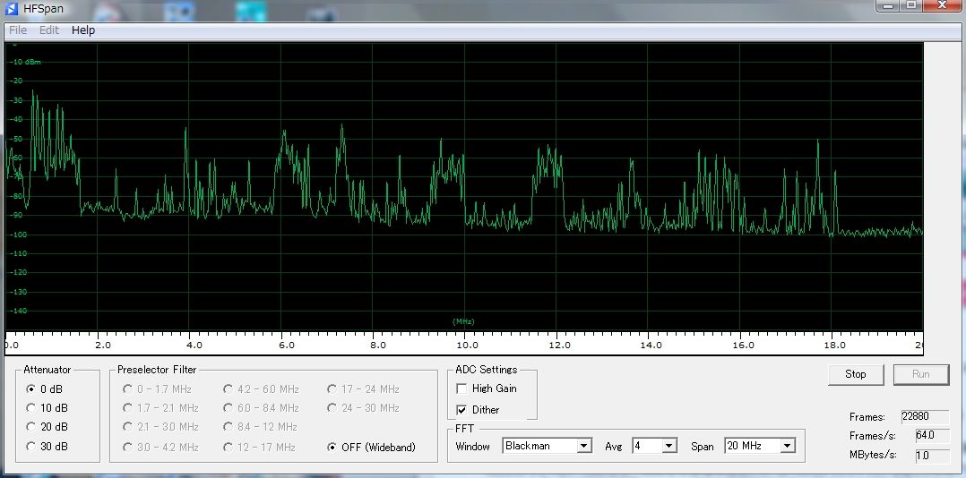This screenshot has width=966, height=478.
Task: Click the 14.0 MHz frequency axis label
Action: click(x=651, y=346)
